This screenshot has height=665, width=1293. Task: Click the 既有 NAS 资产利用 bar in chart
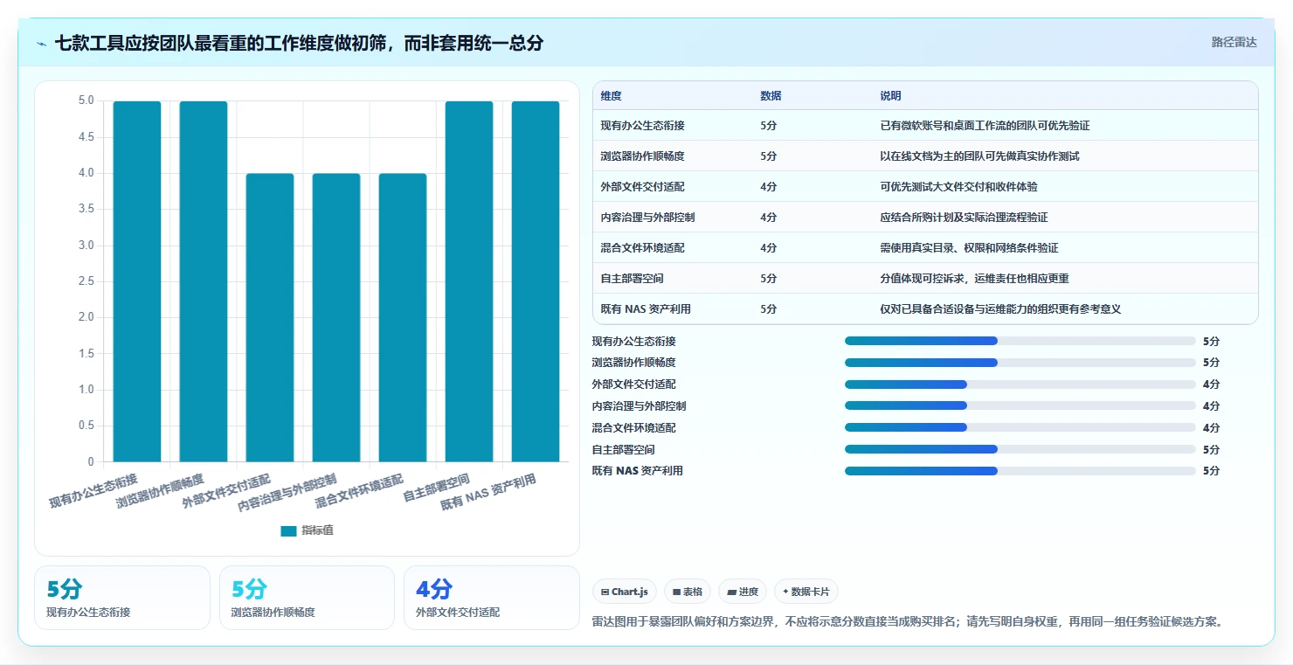pos(536,281)
